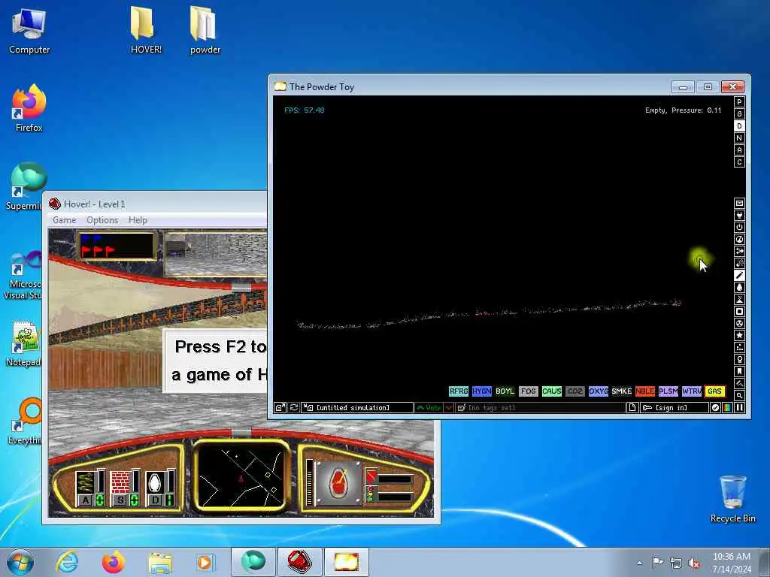Open the Life category with dots icon
770x577 pixels.
point(739,347)
